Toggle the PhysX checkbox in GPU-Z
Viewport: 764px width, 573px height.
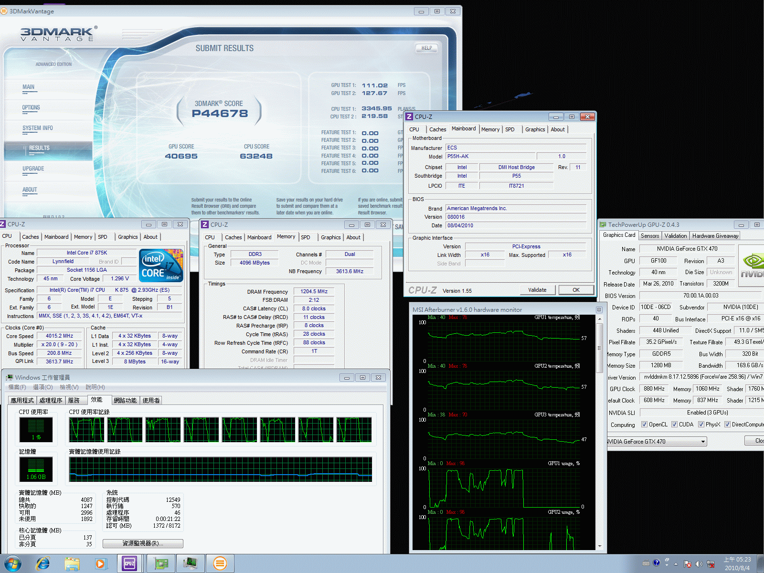click(x=701, y=424)
